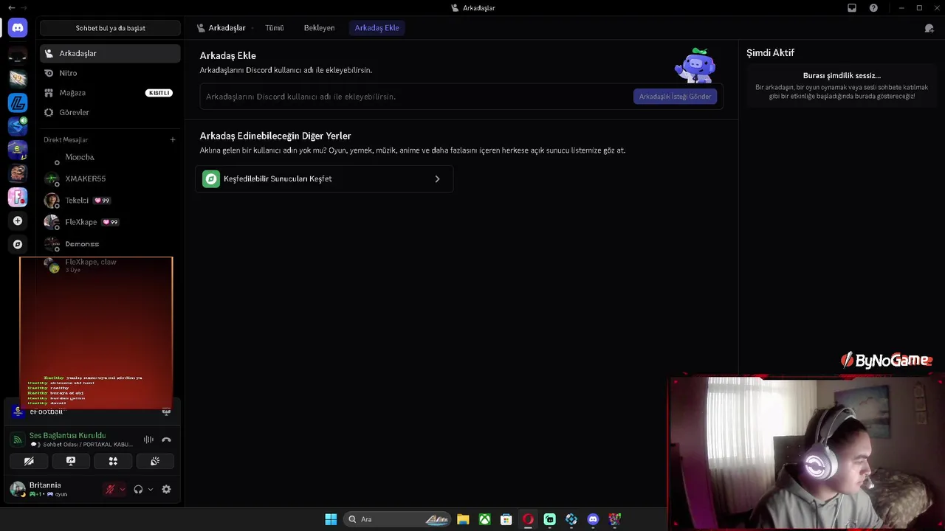Open File Explorer from taskbar
The height and width of the screenshot is (531, 945).
(463, 519)
